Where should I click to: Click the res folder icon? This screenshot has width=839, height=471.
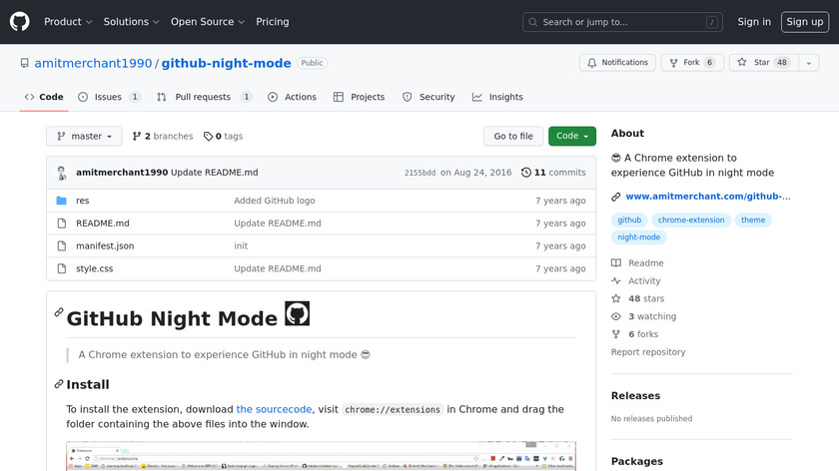pos(61,201)
